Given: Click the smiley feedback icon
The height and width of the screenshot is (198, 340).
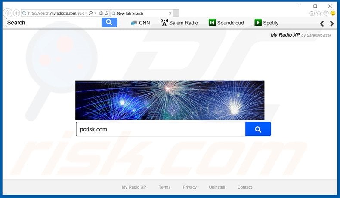Looking at the screenshot, I should (333, 13).
